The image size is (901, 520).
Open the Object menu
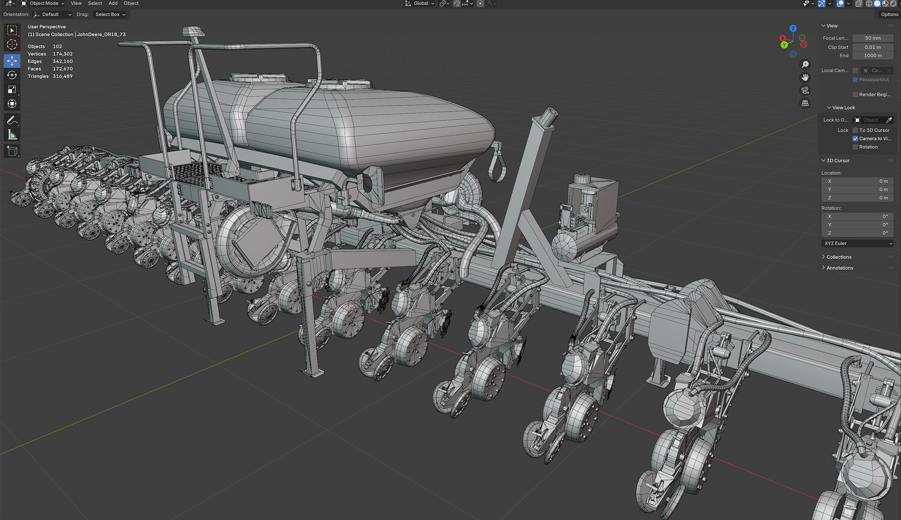point(131,4)
